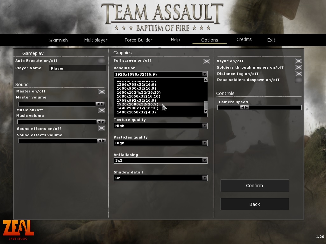326x244 pixels.
Task: Click Master volume slider handle
Action: [100, 104]
